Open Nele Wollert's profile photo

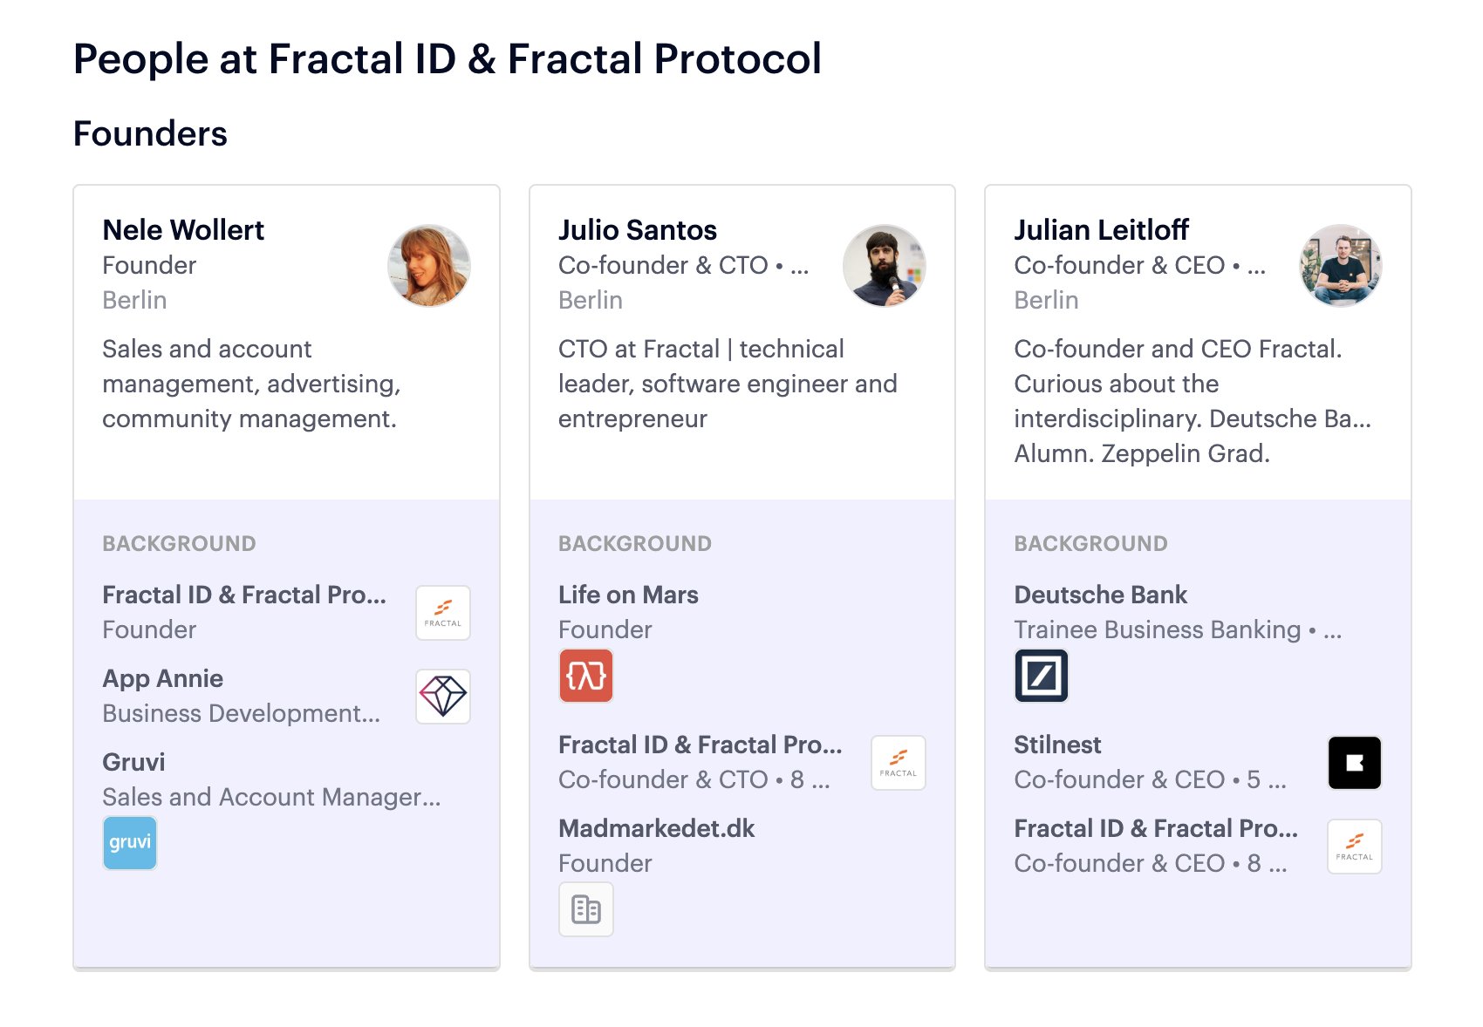point(429,266)
